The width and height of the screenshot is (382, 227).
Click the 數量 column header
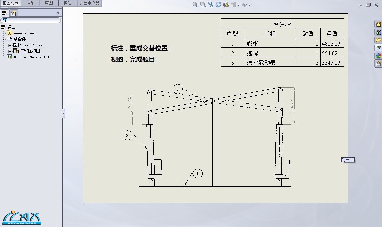(x=308, y=33)
